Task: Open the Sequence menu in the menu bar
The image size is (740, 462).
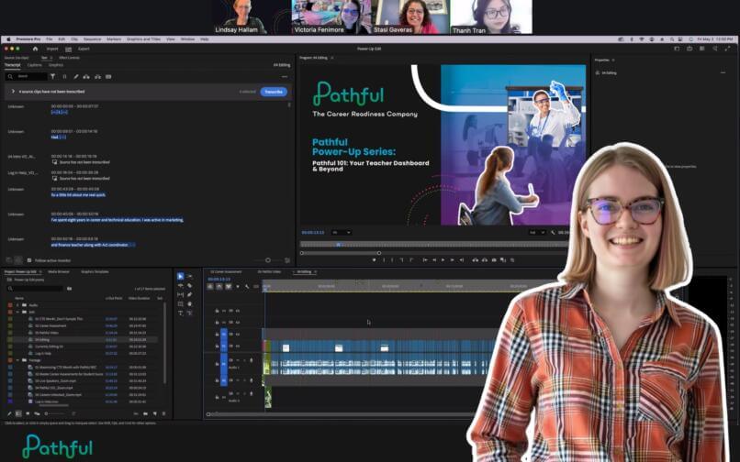Action: (x=92, y=38)
